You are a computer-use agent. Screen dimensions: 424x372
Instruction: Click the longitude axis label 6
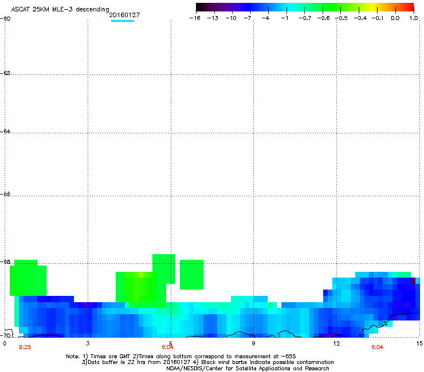[x=171, y=343]
